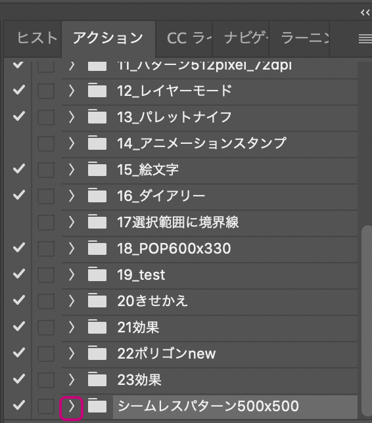
Task: Toggle dialog box for 17選択範囲に境界線
Action: click(45, 222)
